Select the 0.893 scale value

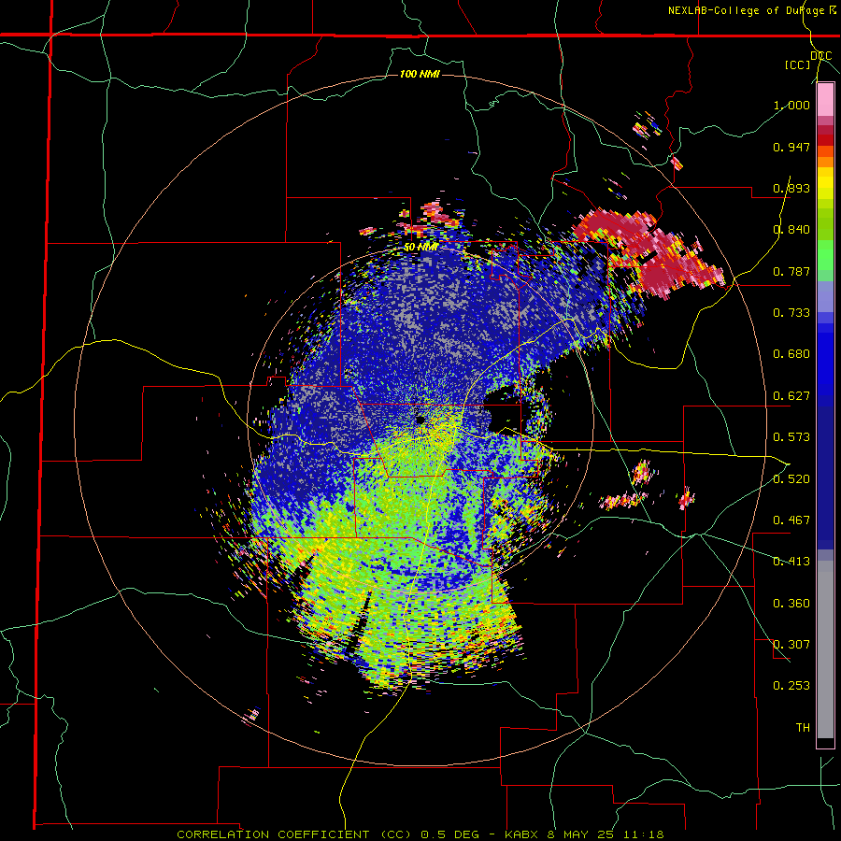[x=791, y=188]
